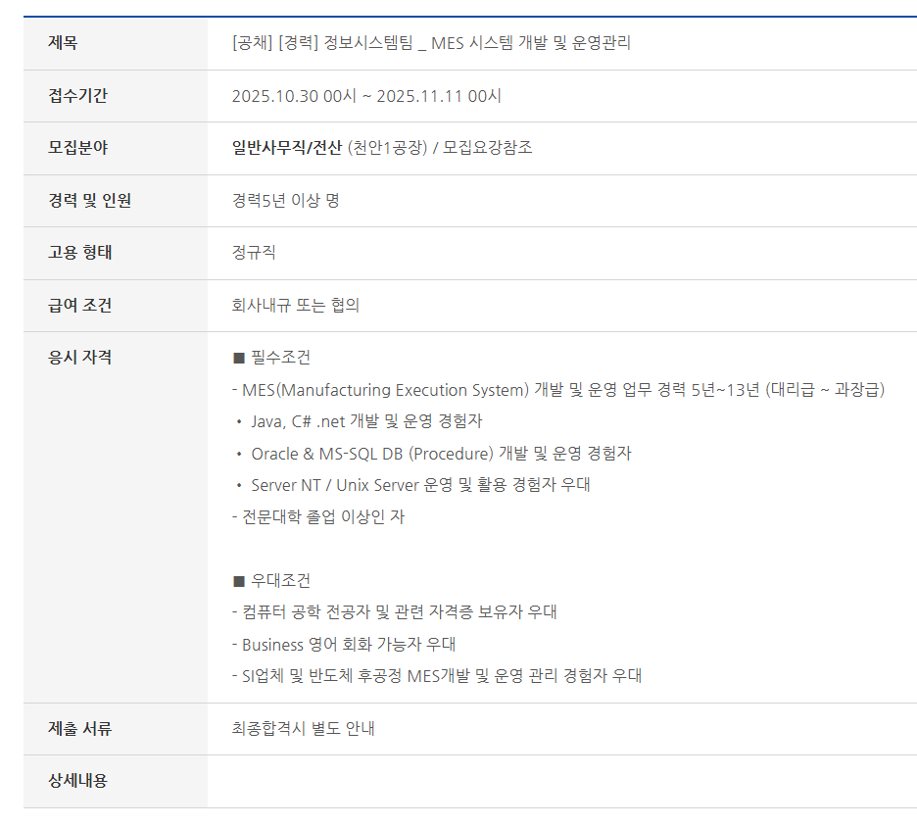The image size is (917, 826).
Task: Click the ■ 필수조건 heading
Action: [x=271, y=358]
